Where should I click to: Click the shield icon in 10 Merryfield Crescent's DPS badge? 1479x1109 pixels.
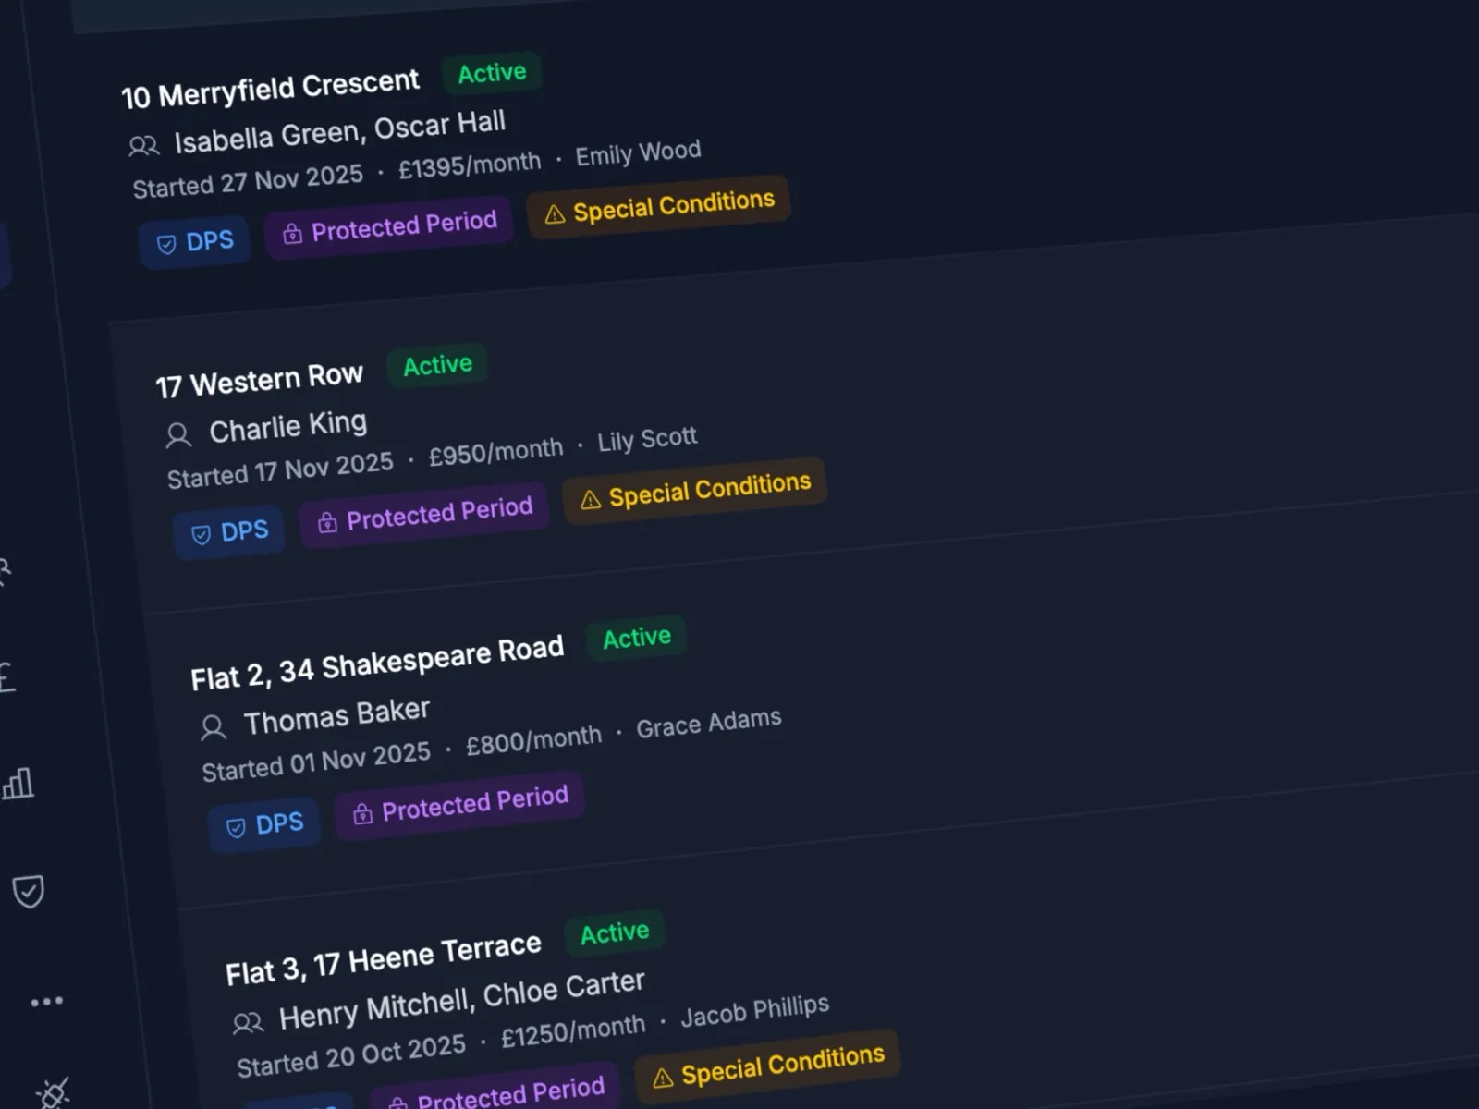tap(166, 245)
